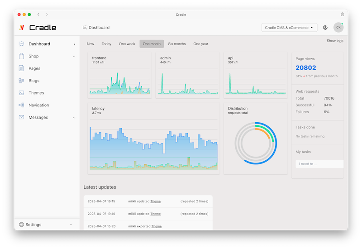The height and width of the screenshot is (249, 362).
Task: Open the user profile icon in header
Action: tap(325, 28)
